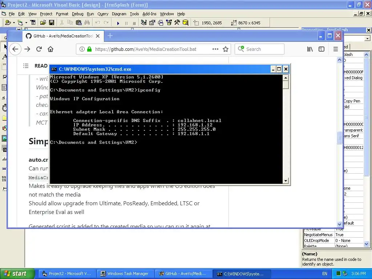Image resolution: width=372 pixels, height=279 pixels.
Task: Open the Object Browser toolbar icon
Action: (169, 23)
